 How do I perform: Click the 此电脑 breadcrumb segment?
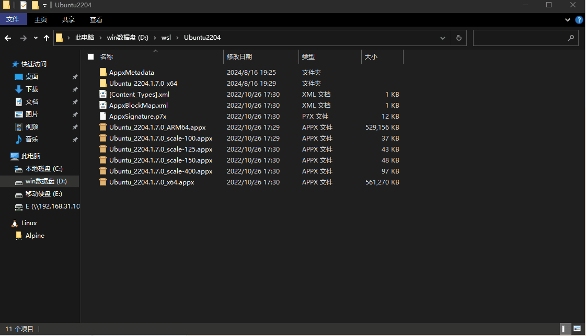point(85,38)
